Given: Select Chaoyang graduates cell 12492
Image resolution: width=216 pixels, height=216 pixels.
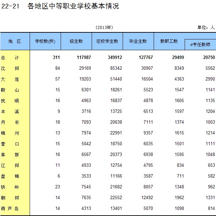Looking at the screenshot, I should pos(147,197).
